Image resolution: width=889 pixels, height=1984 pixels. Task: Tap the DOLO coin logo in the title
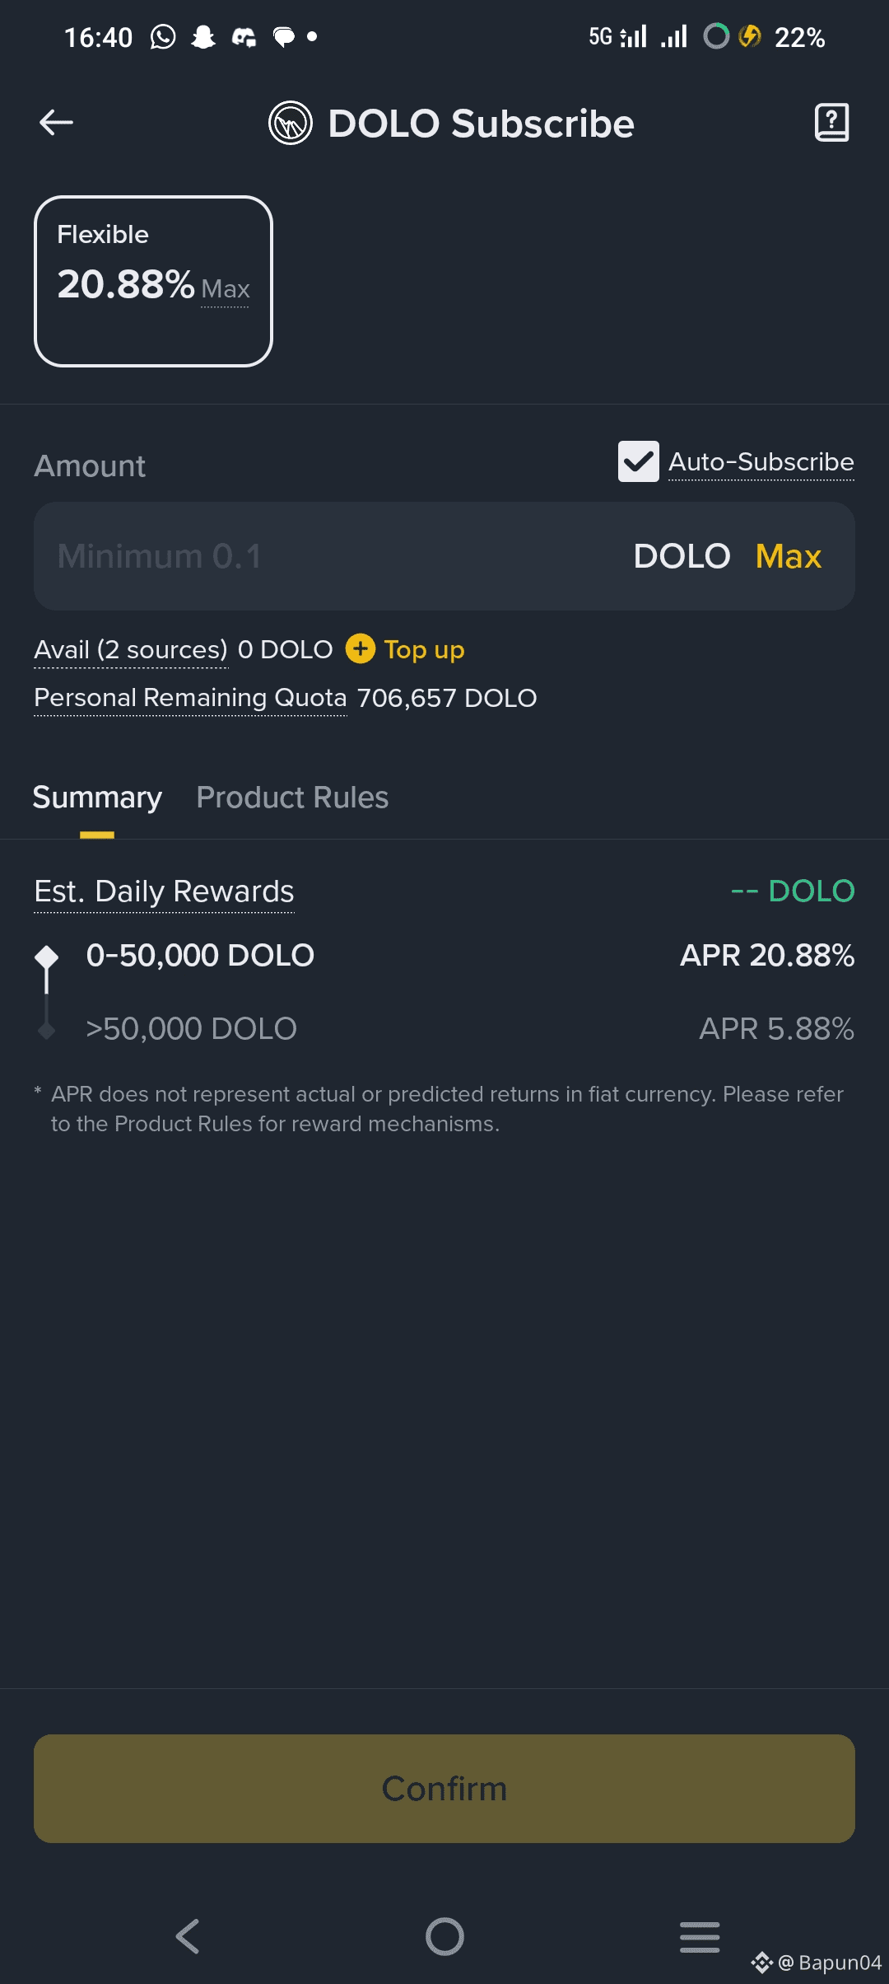[290, 124]
